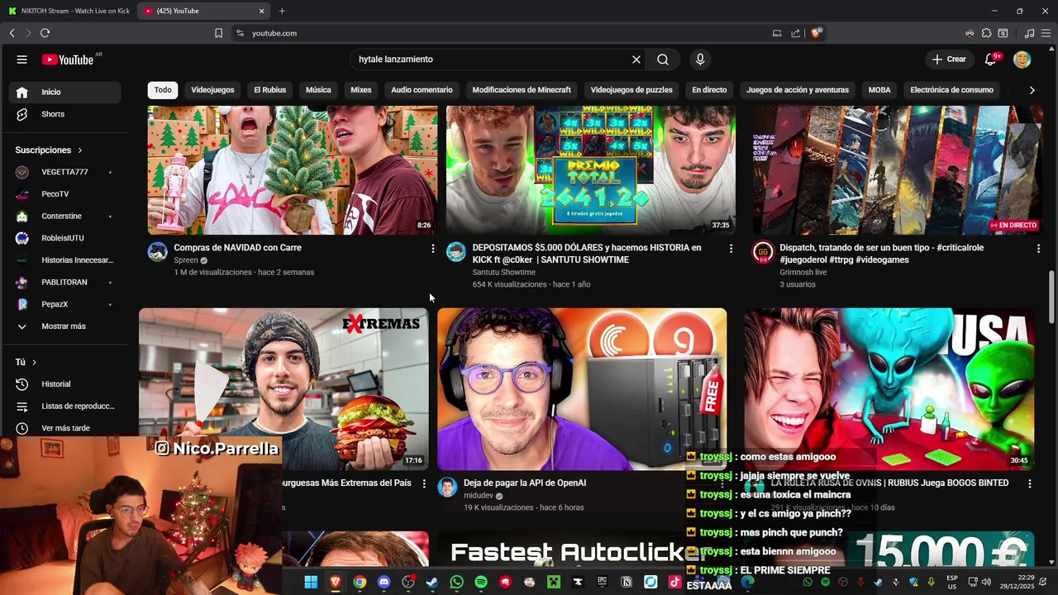Open a new browser tab
1058x595 pixels.
tap(282, 11)
